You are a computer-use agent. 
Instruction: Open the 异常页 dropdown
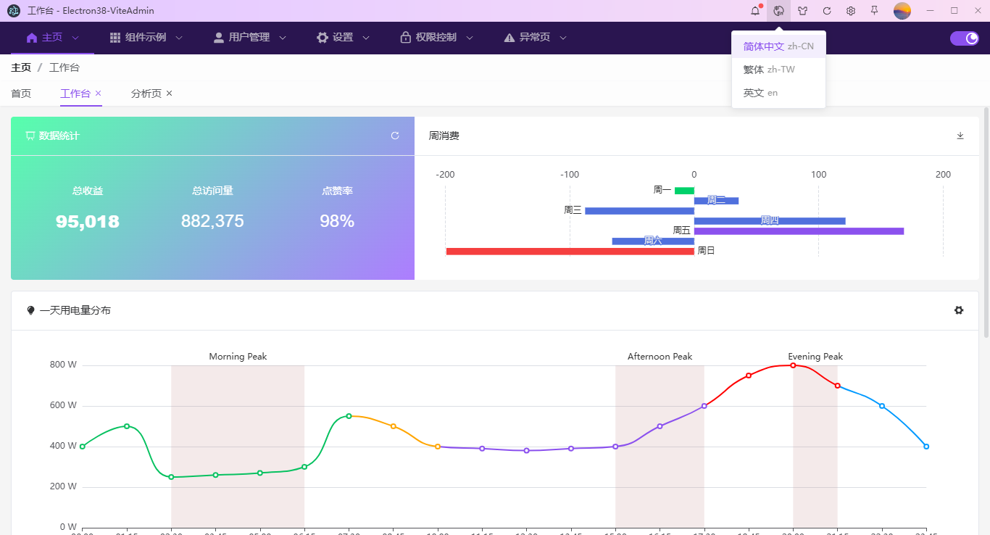(x=534, y=37)
